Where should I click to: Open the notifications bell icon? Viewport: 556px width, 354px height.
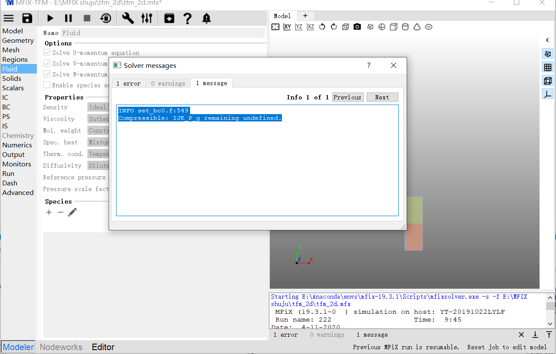207,18
